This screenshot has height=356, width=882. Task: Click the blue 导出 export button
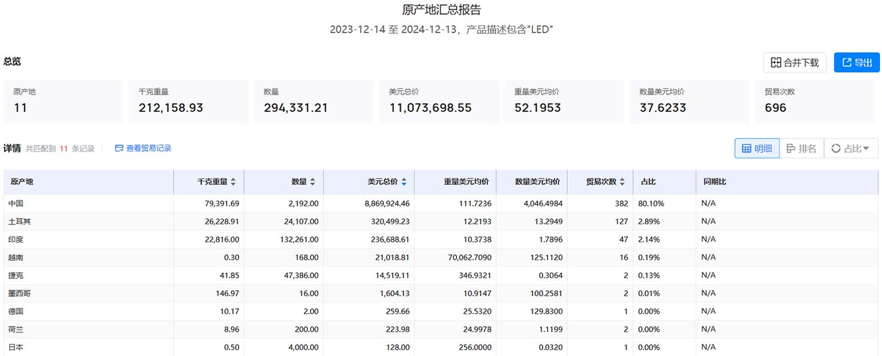click(857, 63)
